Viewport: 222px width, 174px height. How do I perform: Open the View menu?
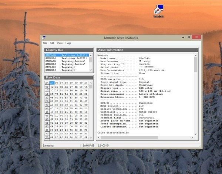coord(60,43)
